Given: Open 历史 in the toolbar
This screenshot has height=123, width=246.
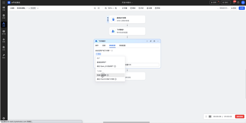Looking at the screenshot, I should tap(141, 8).
